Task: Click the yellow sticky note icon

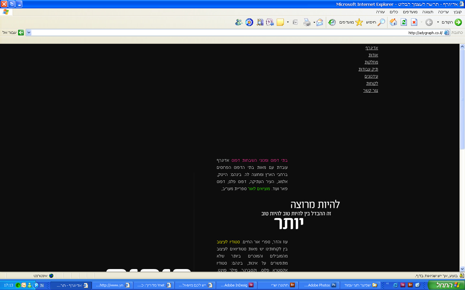Action: [280, 22]
